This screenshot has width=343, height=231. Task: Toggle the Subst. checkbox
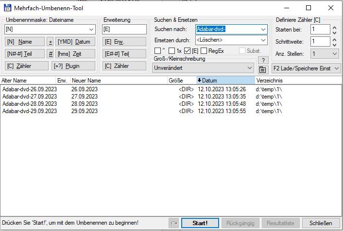pos(242,51)
